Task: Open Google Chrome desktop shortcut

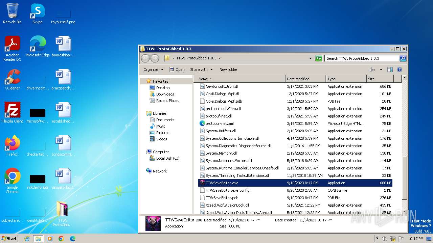Action: (x=12, y=181)
